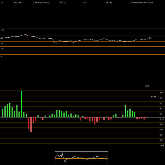Click the '-40' label on MR axis
The height and width of the screenshot is (165, 165).
point(161,130)
